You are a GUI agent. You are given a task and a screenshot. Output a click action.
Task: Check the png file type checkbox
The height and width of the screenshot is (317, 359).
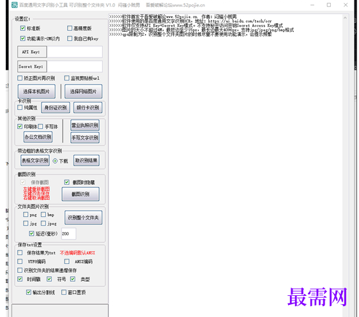(26, 215)
